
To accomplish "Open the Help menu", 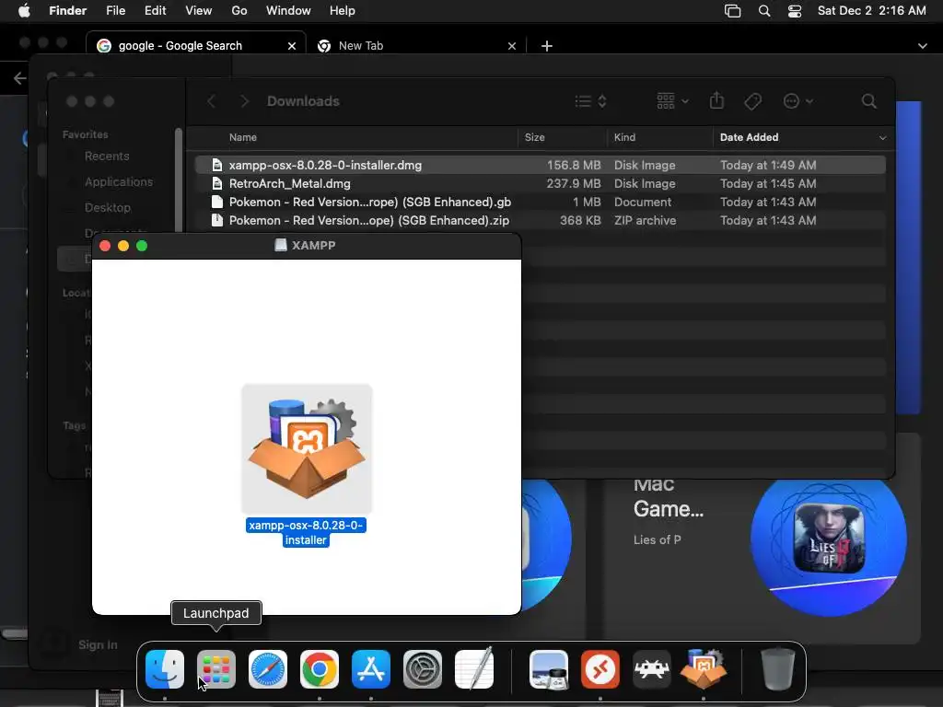I will click(343, 11).
